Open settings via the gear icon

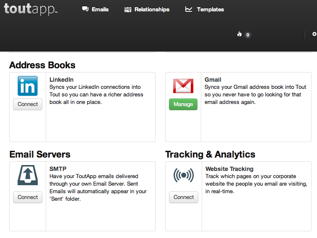(x=314, y=34)
